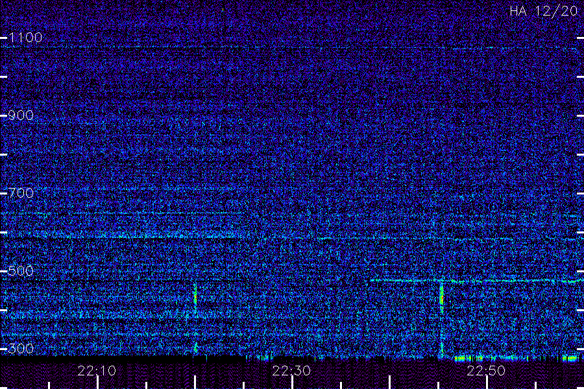584x389 pixels.
Task: Click the 22:10 time axis label
Action: click(x=97, y=371)
